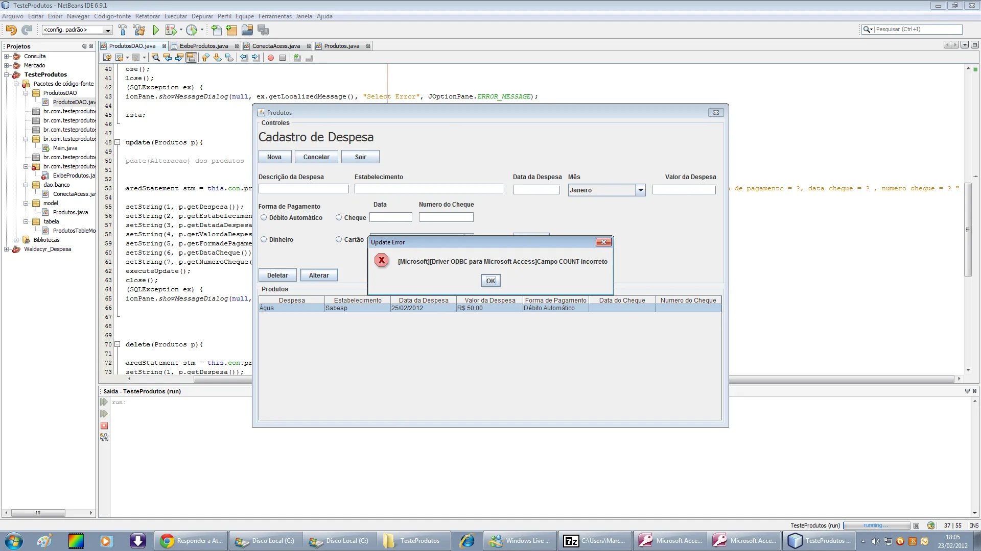This screenshot has height=551, width=981.
Task: Click the New File icon
Action: [216, 30]
